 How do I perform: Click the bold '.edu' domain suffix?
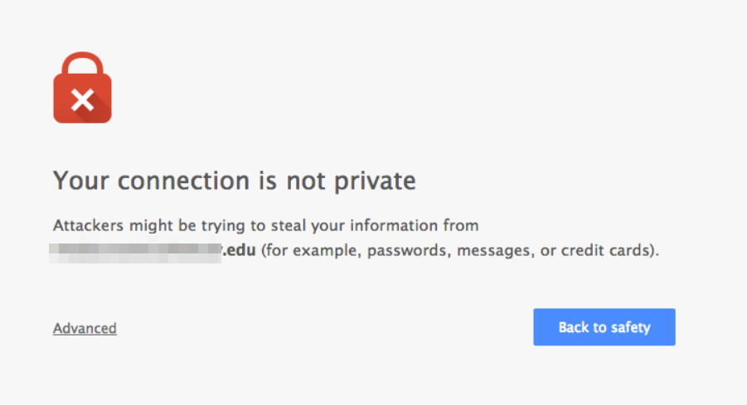[x=239, y=250]
